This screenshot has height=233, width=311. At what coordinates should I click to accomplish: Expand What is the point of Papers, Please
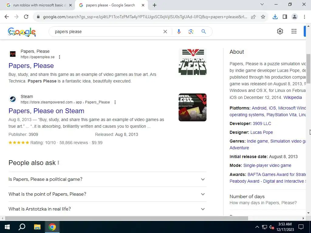coord(108,194)
